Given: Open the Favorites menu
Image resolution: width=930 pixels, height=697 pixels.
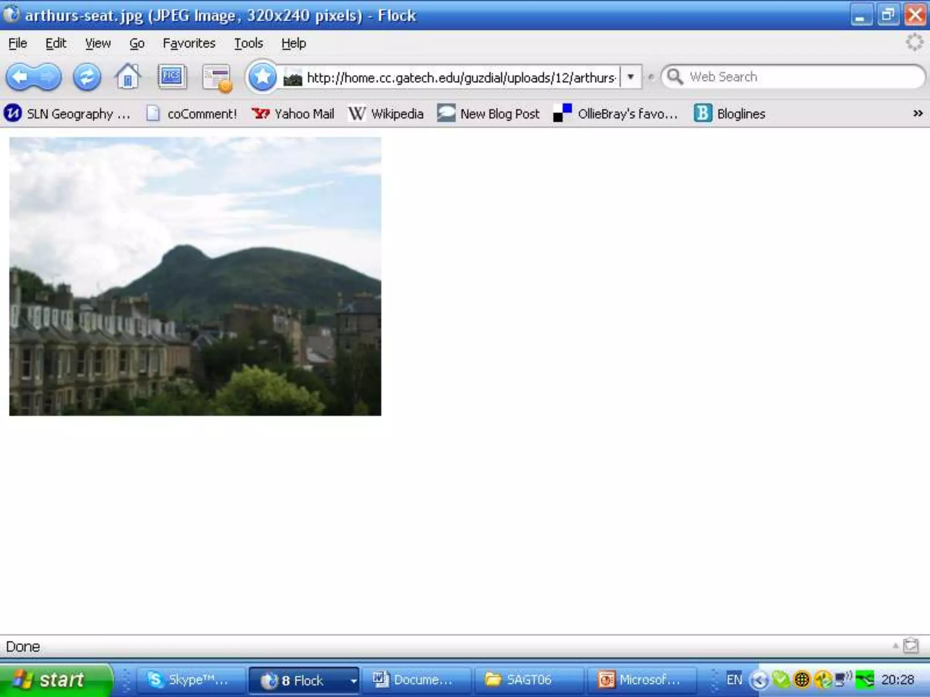Looking at the screenshot, I should (189, 44).
